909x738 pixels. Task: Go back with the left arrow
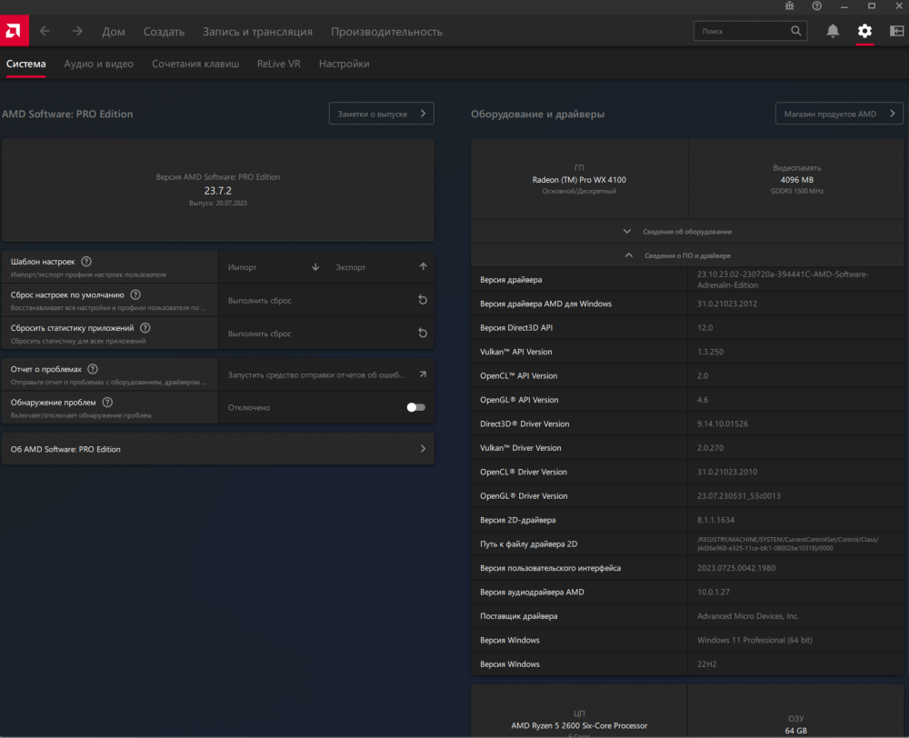[x=45, y=31]
